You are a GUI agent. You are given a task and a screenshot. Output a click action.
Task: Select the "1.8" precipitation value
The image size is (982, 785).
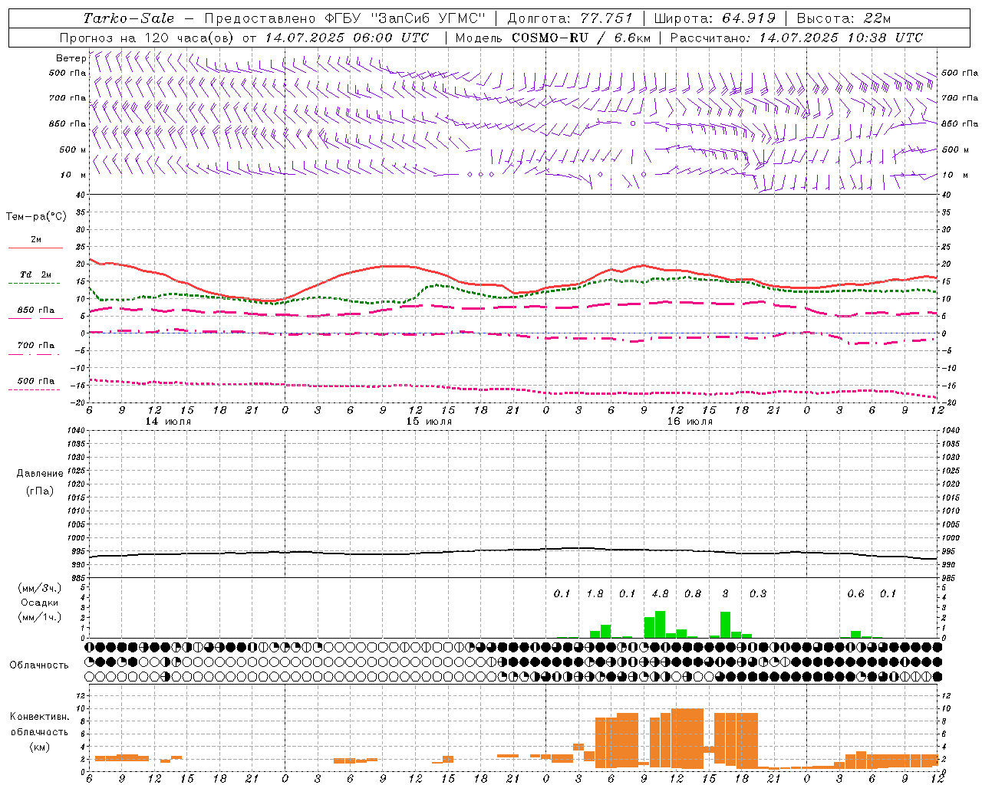click(x=595, y=593)
